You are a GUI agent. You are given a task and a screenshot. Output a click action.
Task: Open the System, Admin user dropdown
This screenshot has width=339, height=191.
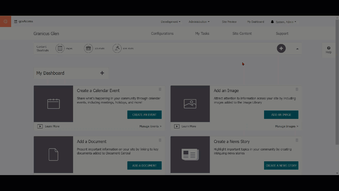pos(286,22)
